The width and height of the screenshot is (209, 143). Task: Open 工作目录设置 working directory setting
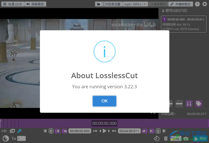109,4
